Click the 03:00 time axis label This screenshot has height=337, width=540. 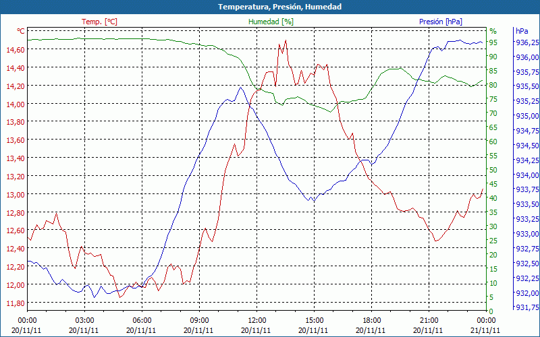pyautogui.click(x=84, y=321)
